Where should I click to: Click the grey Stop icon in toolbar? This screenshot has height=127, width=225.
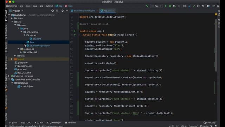click(x=179, y=6)
